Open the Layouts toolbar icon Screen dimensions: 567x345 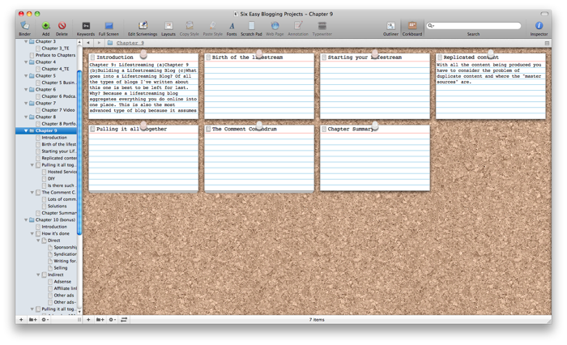click(168, 26)
